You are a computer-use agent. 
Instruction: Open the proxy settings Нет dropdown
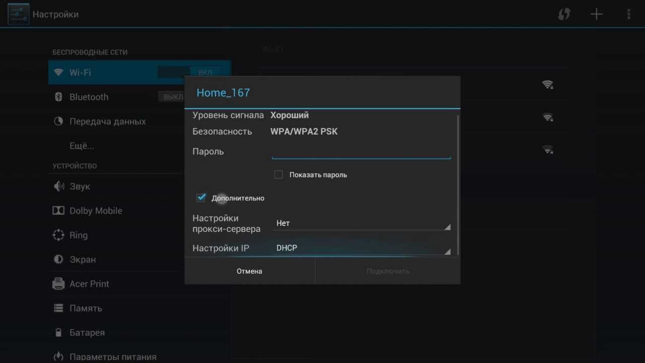pos(361,223)
